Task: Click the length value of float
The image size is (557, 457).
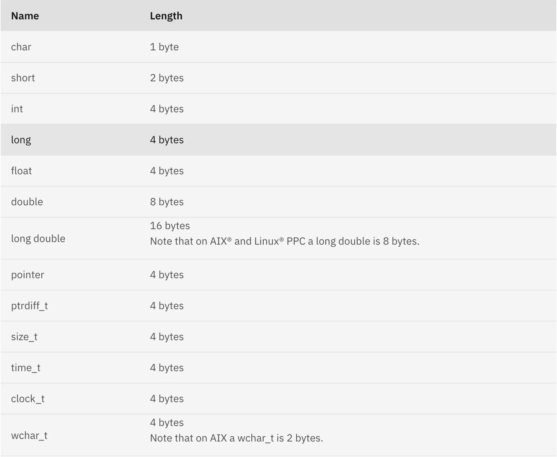Action: point(167,171)
